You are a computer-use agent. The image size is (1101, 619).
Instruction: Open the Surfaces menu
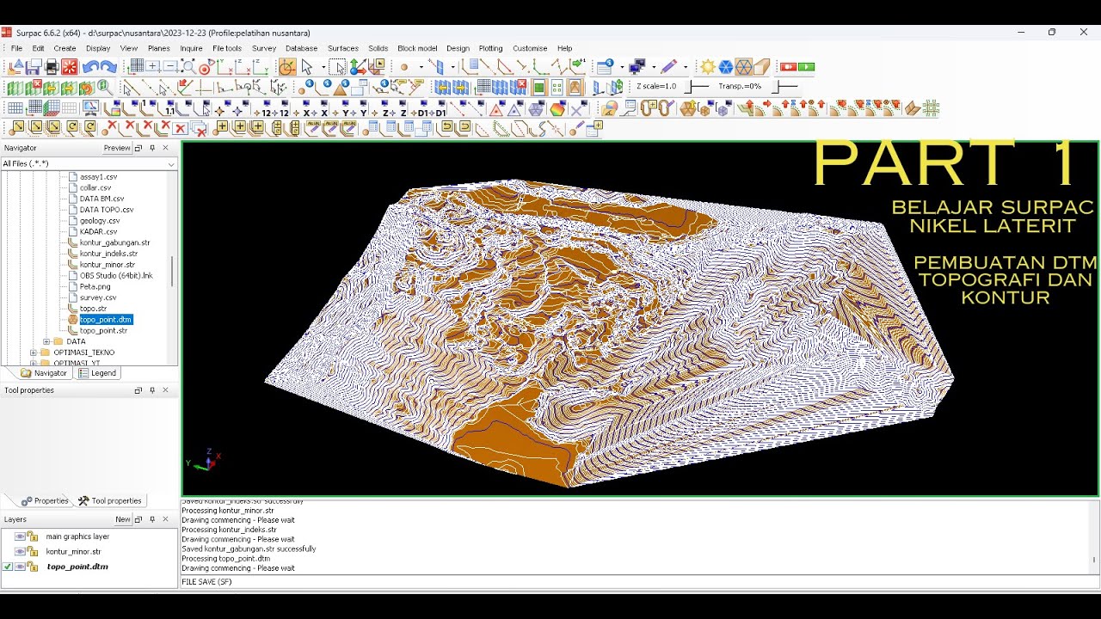(343, 48)
